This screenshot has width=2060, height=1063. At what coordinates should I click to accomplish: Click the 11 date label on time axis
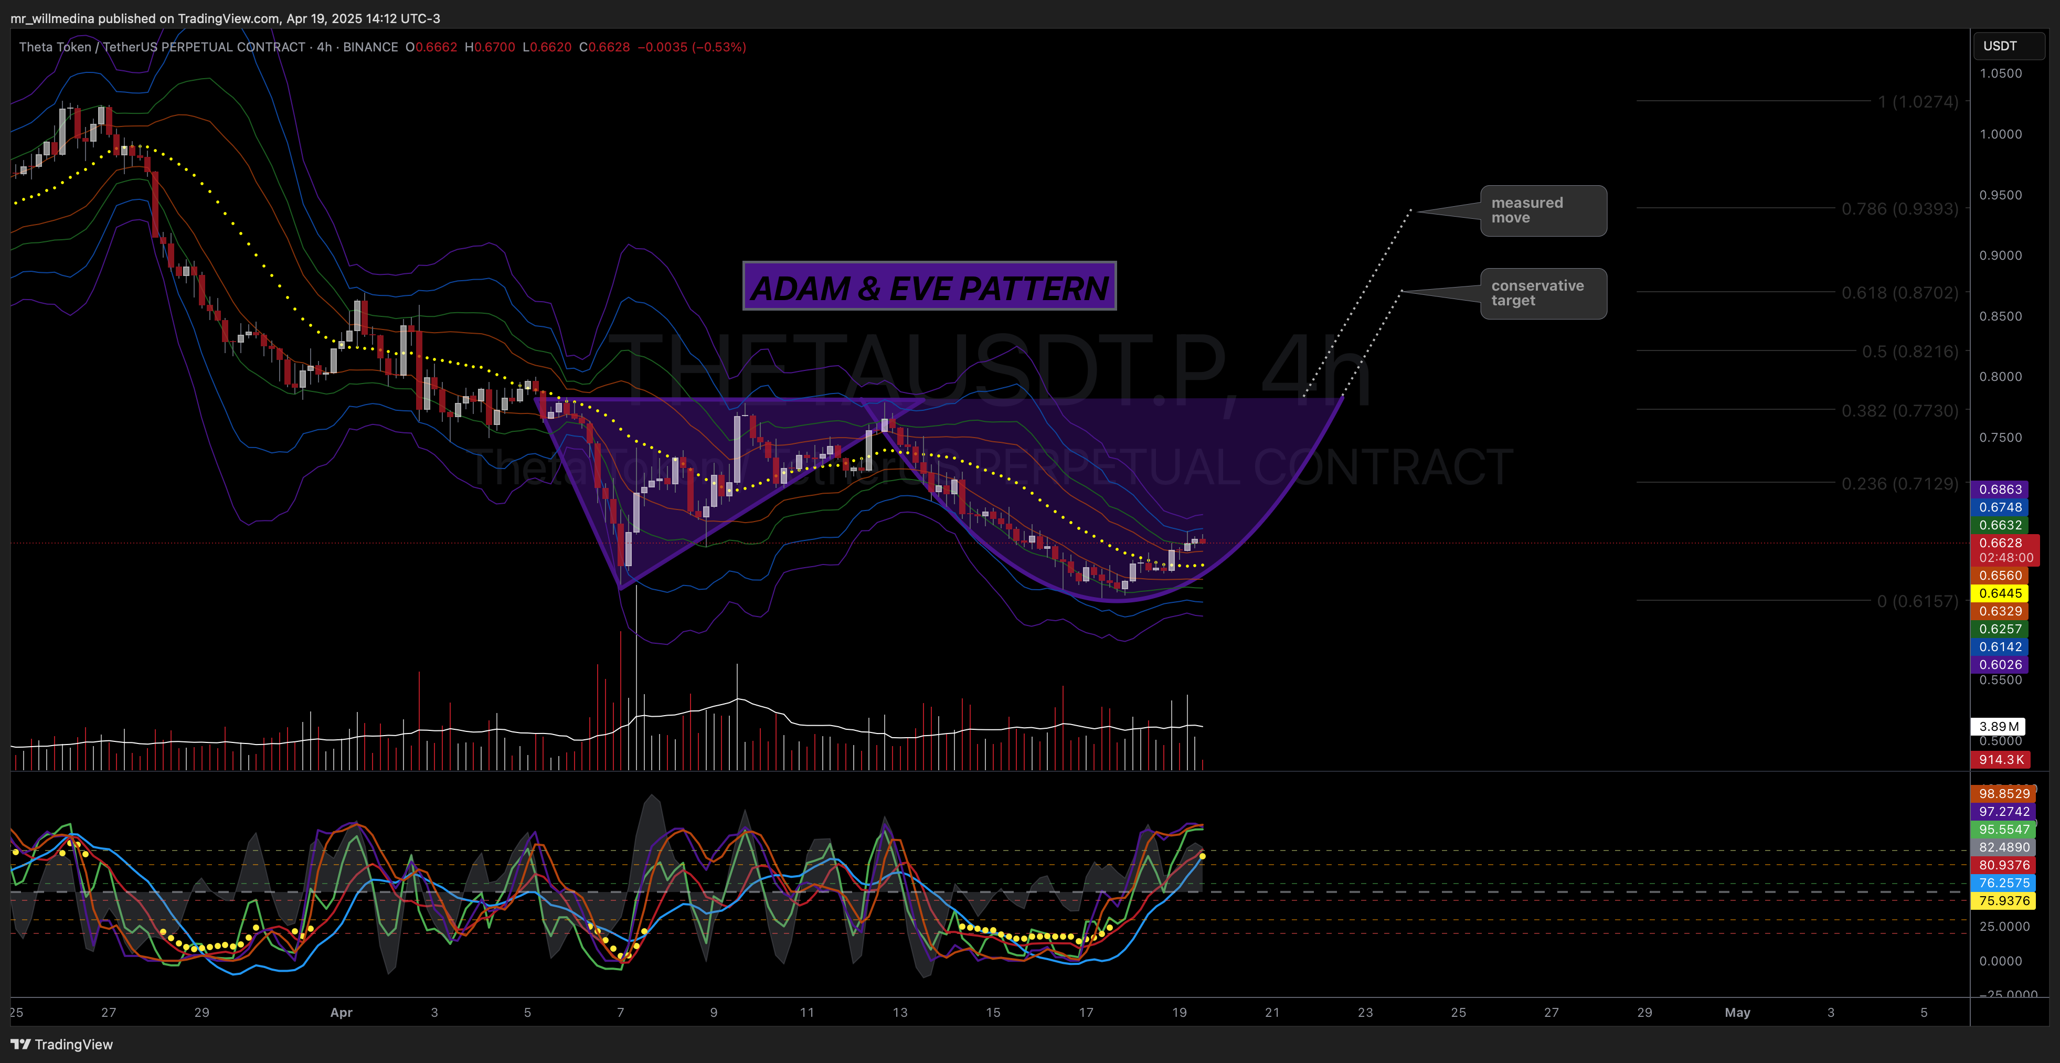tap(807, 1013)
